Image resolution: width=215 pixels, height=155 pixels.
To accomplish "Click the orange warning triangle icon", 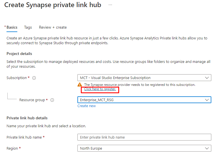I will 80,85.
